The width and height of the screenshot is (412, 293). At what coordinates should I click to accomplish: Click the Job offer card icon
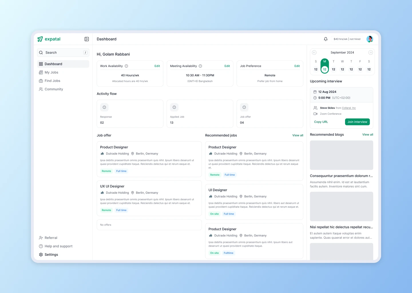(244, 107)
